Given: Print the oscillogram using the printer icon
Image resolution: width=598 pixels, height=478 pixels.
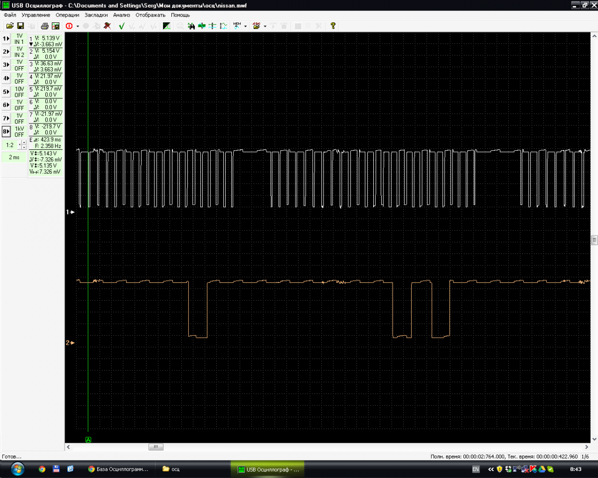Looking at the screenshot, I should coord(44,25).
